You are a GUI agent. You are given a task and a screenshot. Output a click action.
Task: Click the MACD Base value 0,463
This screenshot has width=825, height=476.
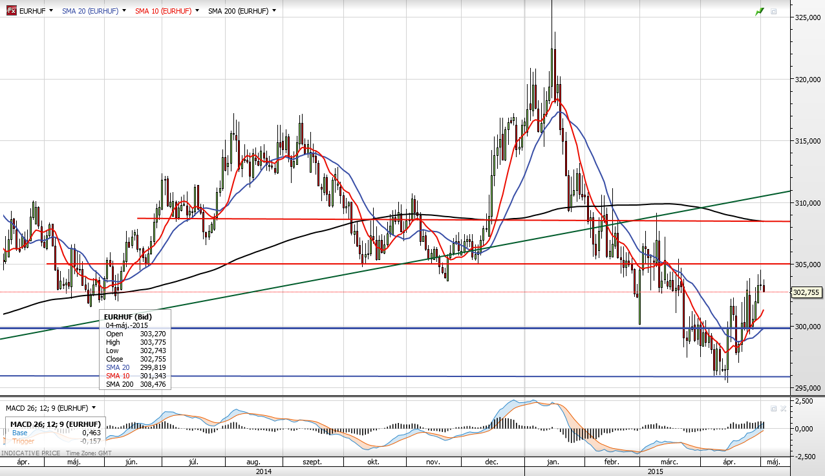[x=91, y=433]
